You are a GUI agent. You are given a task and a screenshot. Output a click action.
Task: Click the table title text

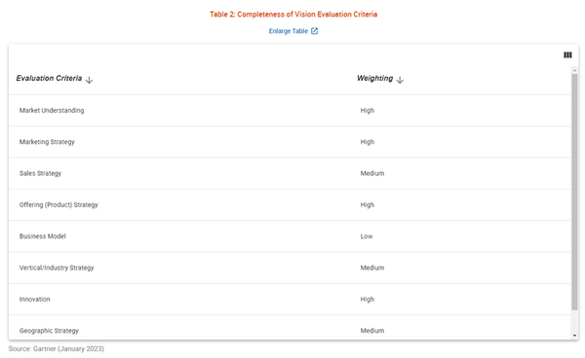pyautogui.click(x=293, y=15)
